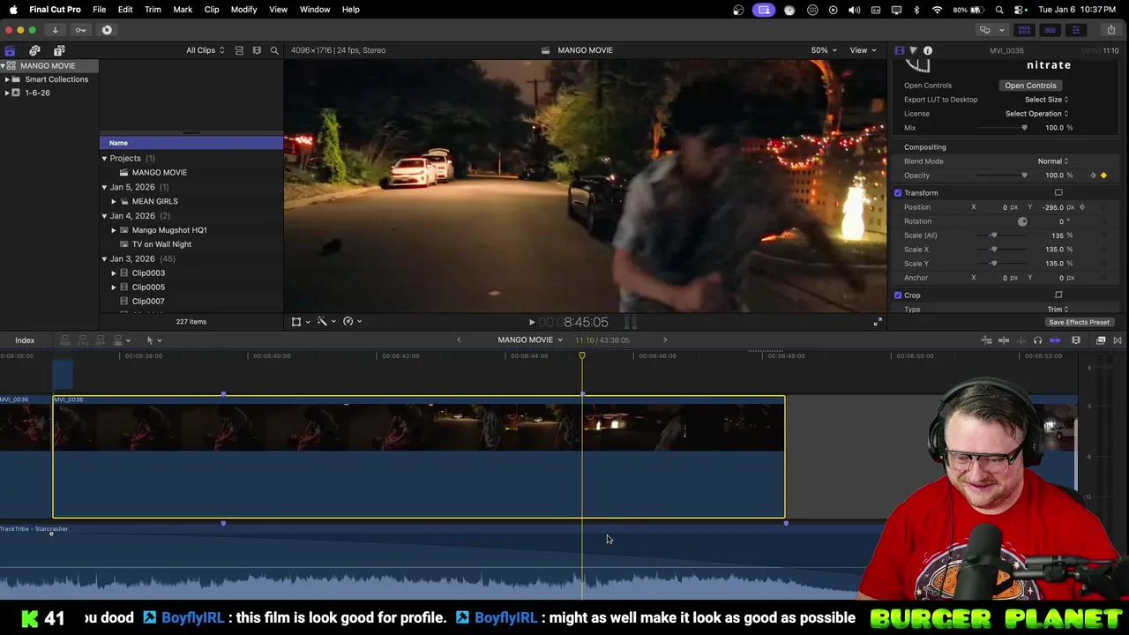Open the Video inspector tab icon
This screenshot has height=635, width=1129.
[899, 50]
